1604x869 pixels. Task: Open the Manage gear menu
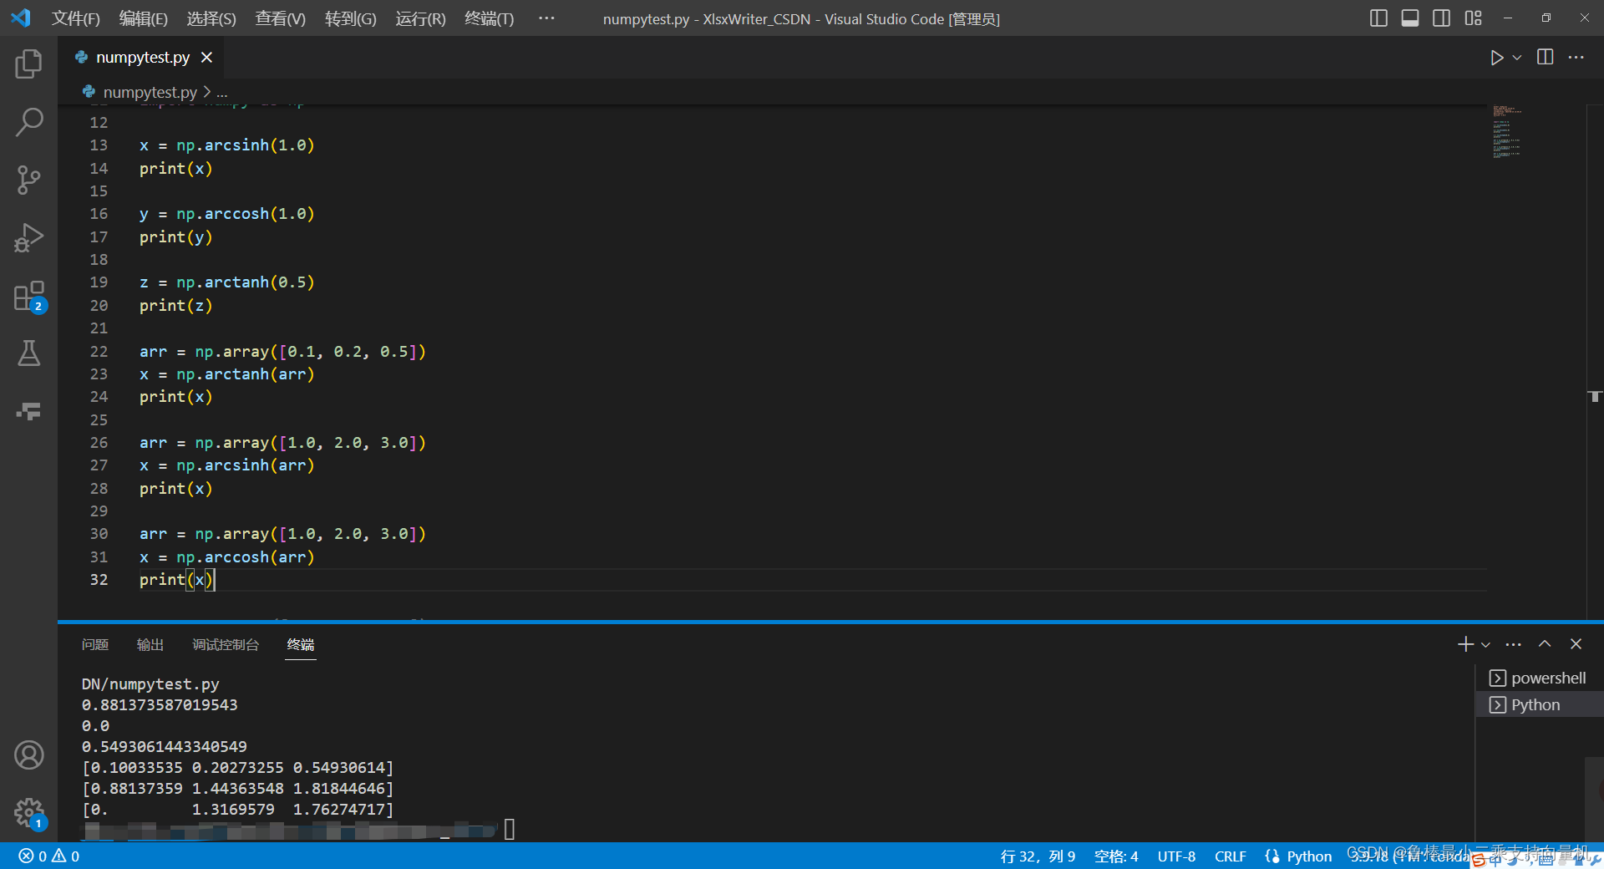pos(28,812)
